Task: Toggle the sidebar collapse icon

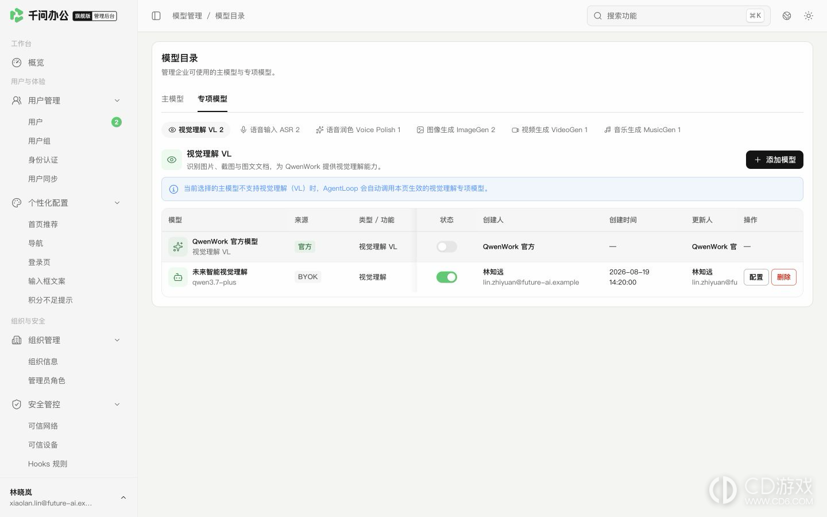Action: pos(156,16)
